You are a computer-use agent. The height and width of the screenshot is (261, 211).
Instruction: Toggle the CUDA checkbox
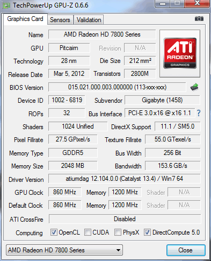(x=88, y=232)
